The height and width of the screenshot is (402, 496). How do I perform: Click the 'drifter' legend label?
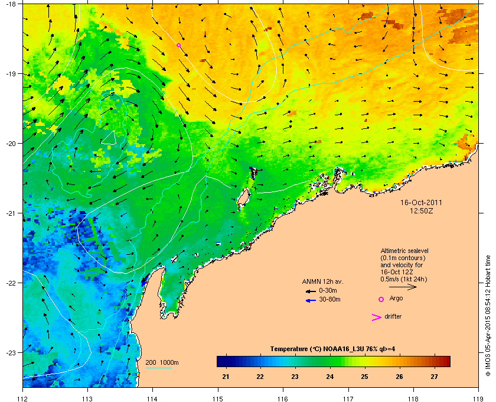pos(393,316)
